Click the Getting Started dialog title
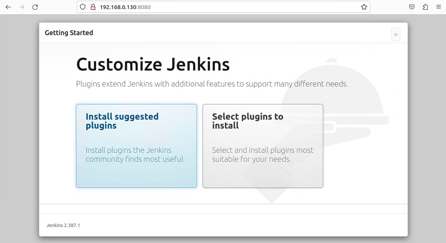Image resolution: width=446 pixels, height=243 pixels. click(x=69, y=33)
